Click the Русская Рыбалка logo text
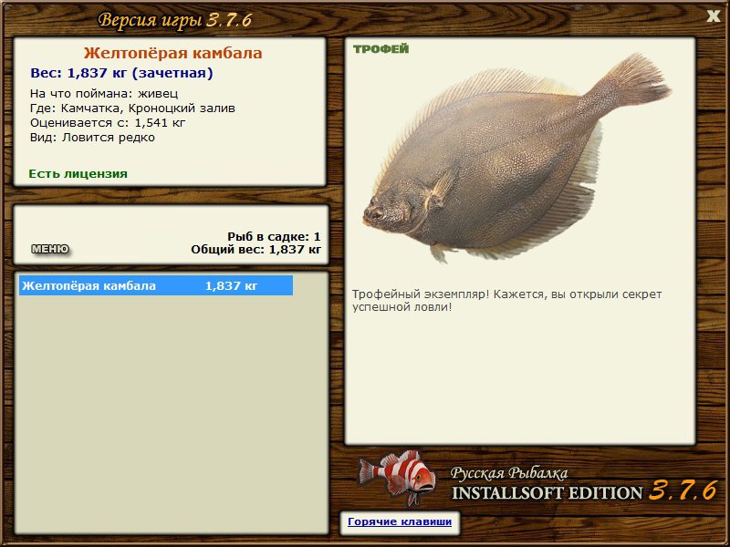730x547 pixels. (508, 473)
